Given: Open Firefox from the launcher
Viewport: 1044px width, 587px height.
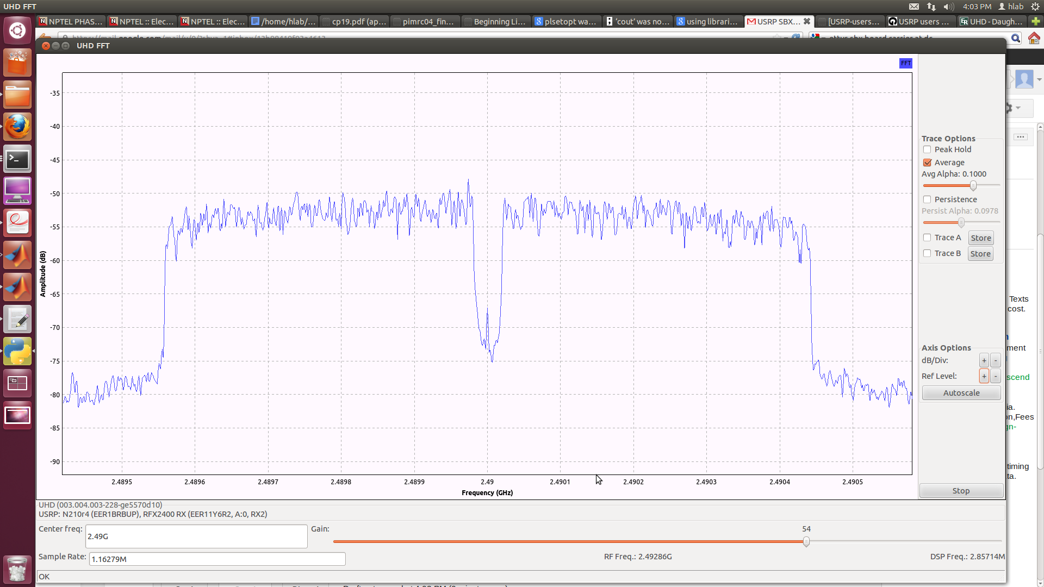Looking at the screenshot, I should (x=17, y=127).
